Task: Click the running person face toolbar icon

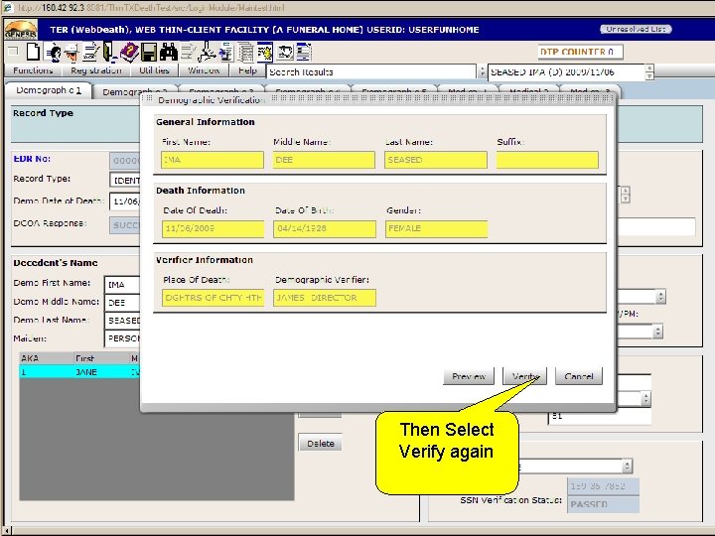Action: pyautogui.click(x=53, y=52)
